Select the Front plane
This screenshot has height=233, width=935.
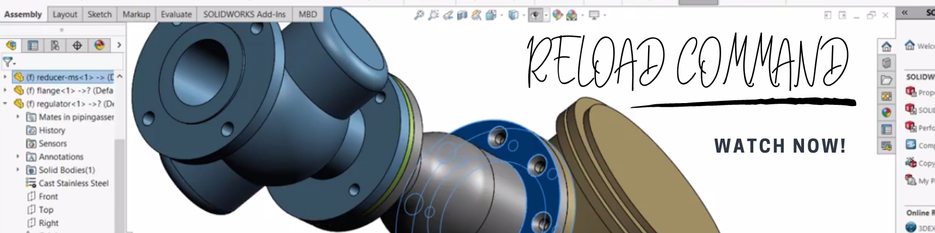[x=43, y=196]
